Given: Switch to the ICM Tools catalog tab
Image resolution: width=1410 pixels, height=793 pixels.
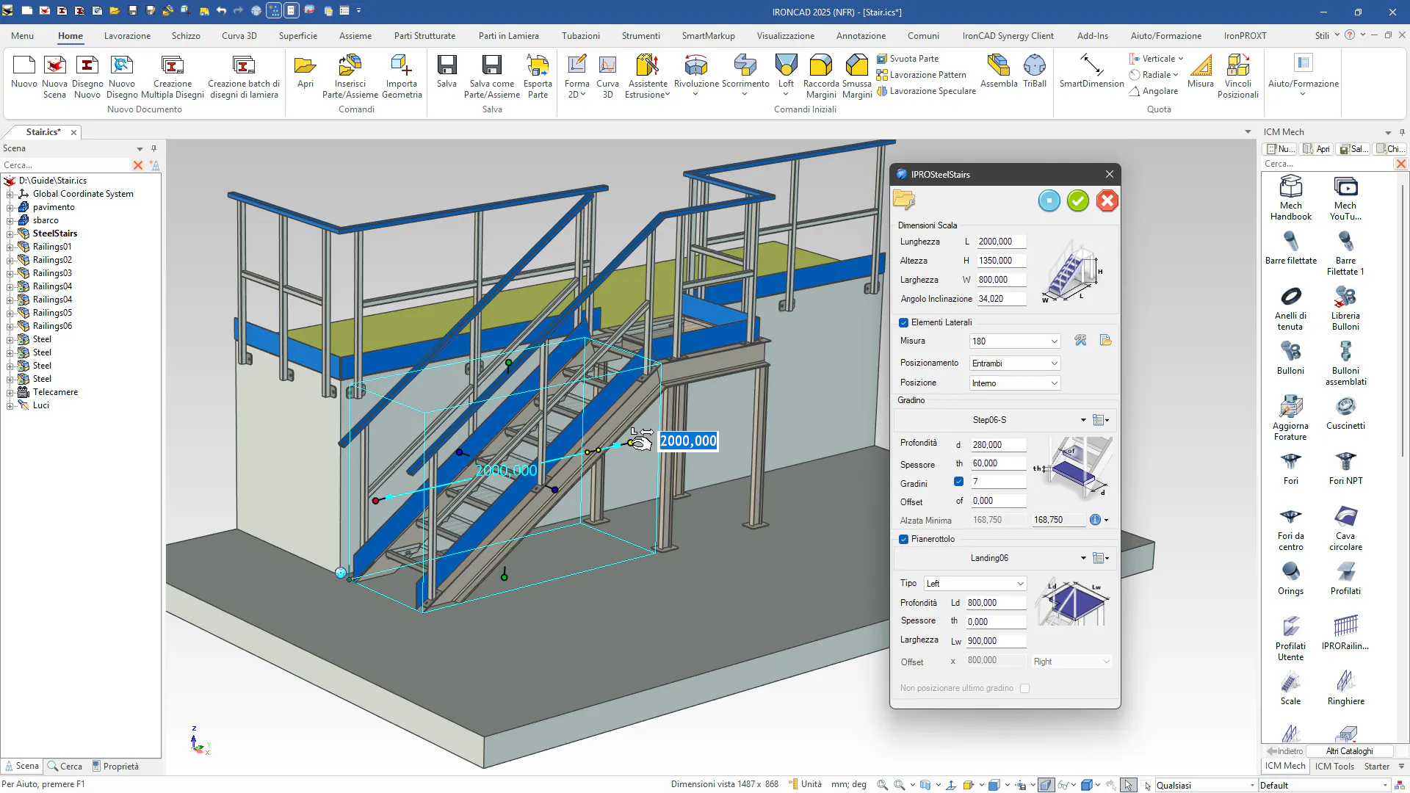Looking at the screenshot, I should click(x=1334, y=766).
